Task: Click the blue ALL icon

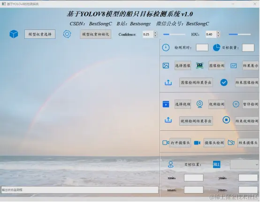Action: tap(216, 165)
